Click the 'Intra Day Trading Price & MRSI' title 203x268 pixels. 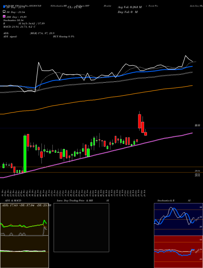[83, 201]
